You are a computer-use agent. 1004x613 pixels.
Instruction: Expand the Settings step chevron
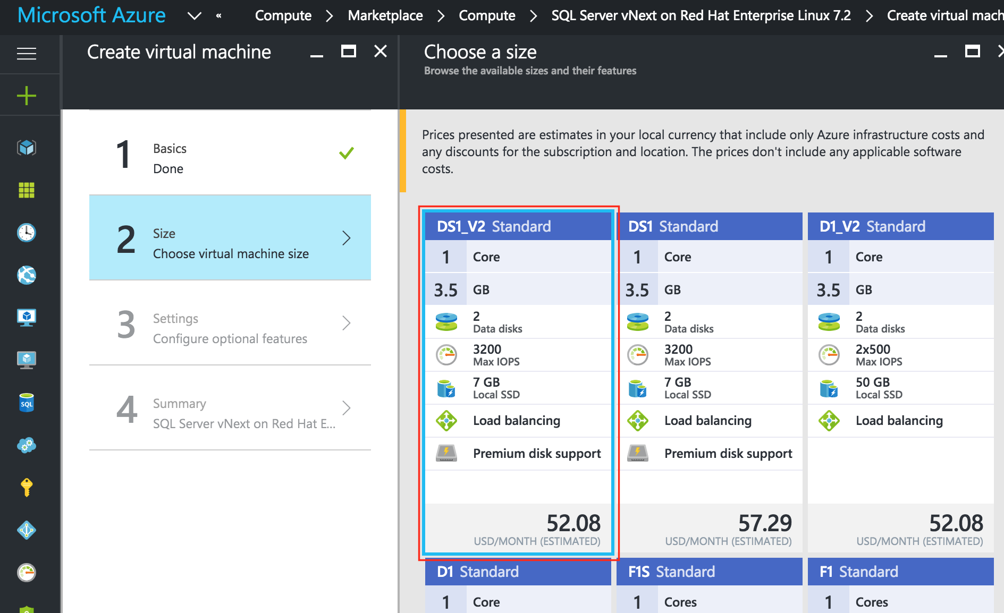pos(347,322)
